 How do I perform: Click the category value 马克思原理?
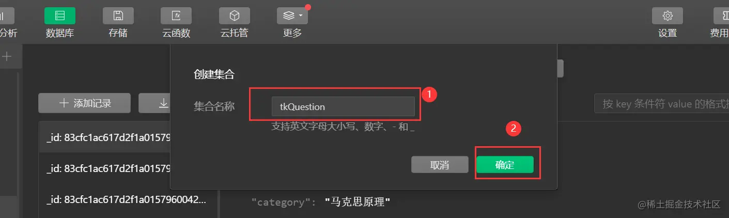point(358,202)
